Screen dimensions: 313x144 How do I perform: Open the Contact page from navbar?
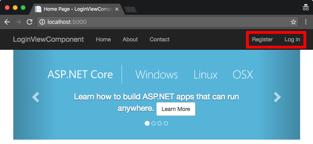click(x=159, y=39)
